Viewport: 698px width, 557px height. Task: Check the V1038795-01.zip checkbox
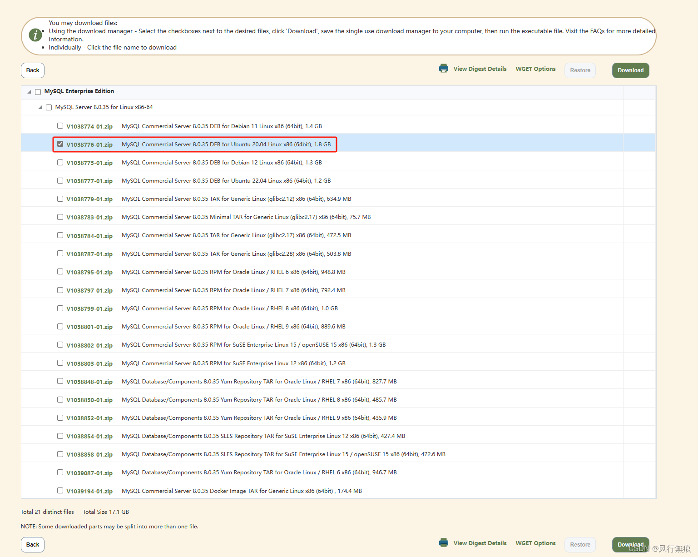(60, 272)
